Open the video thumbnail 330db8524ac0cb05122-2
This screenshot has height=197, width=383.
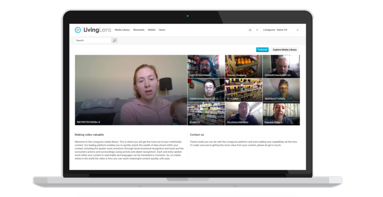click(206, 90)
